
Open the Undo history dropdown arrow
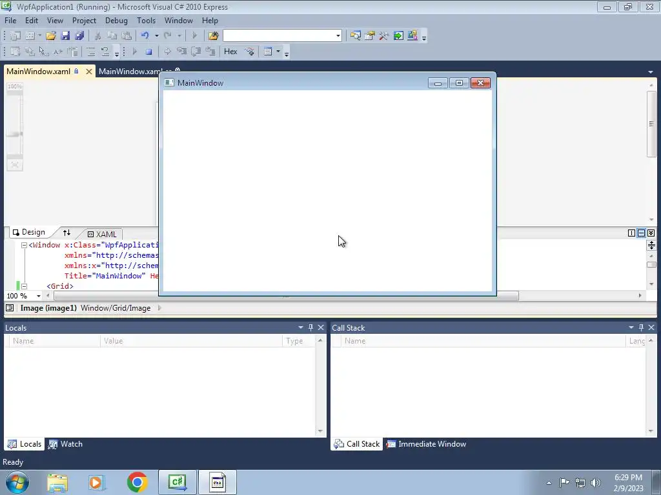(156, 36)
